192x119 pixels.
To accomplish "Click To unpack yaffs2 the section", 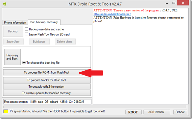I will click(x=47, y=87).
